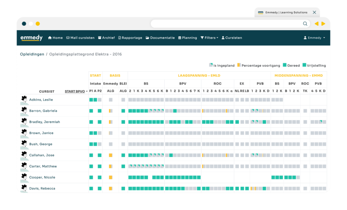Image resolution: width=347 pixels, height=210 pixels.
Task: Click the browser back arrow icon
Action: (x=316, y=24)
